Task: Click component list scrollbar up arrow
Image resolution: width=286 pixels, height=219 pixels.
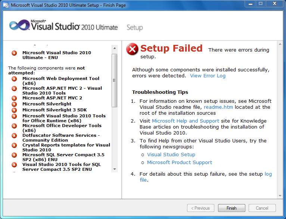Action: [x=115, y=48]
